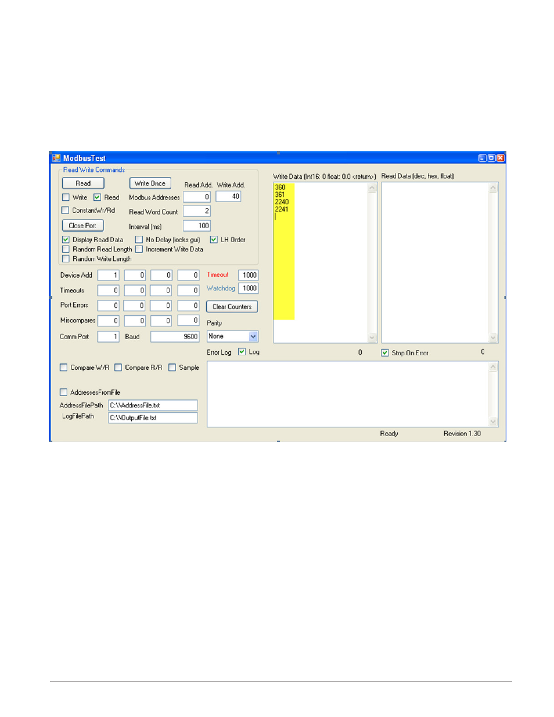Toggle the LH Order checkbox
The height and width of the screenshot is (717, 554).
214,240
